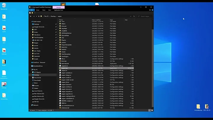This screenshot has height=120, width=213.
Task: Refresh the current folder view
Action: [x=134, y=16]
